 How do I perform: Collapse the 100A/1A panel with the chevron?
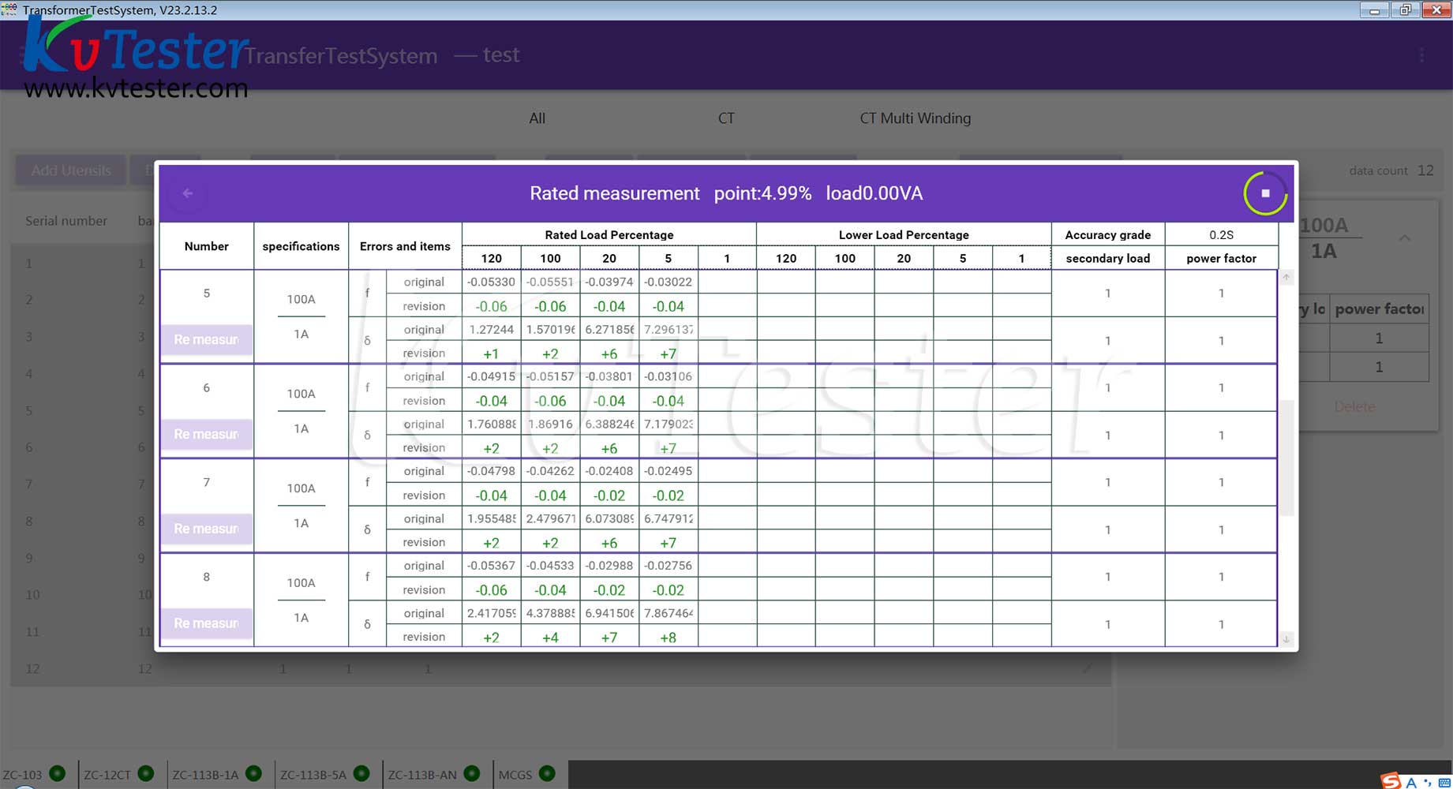point(1405,237)
